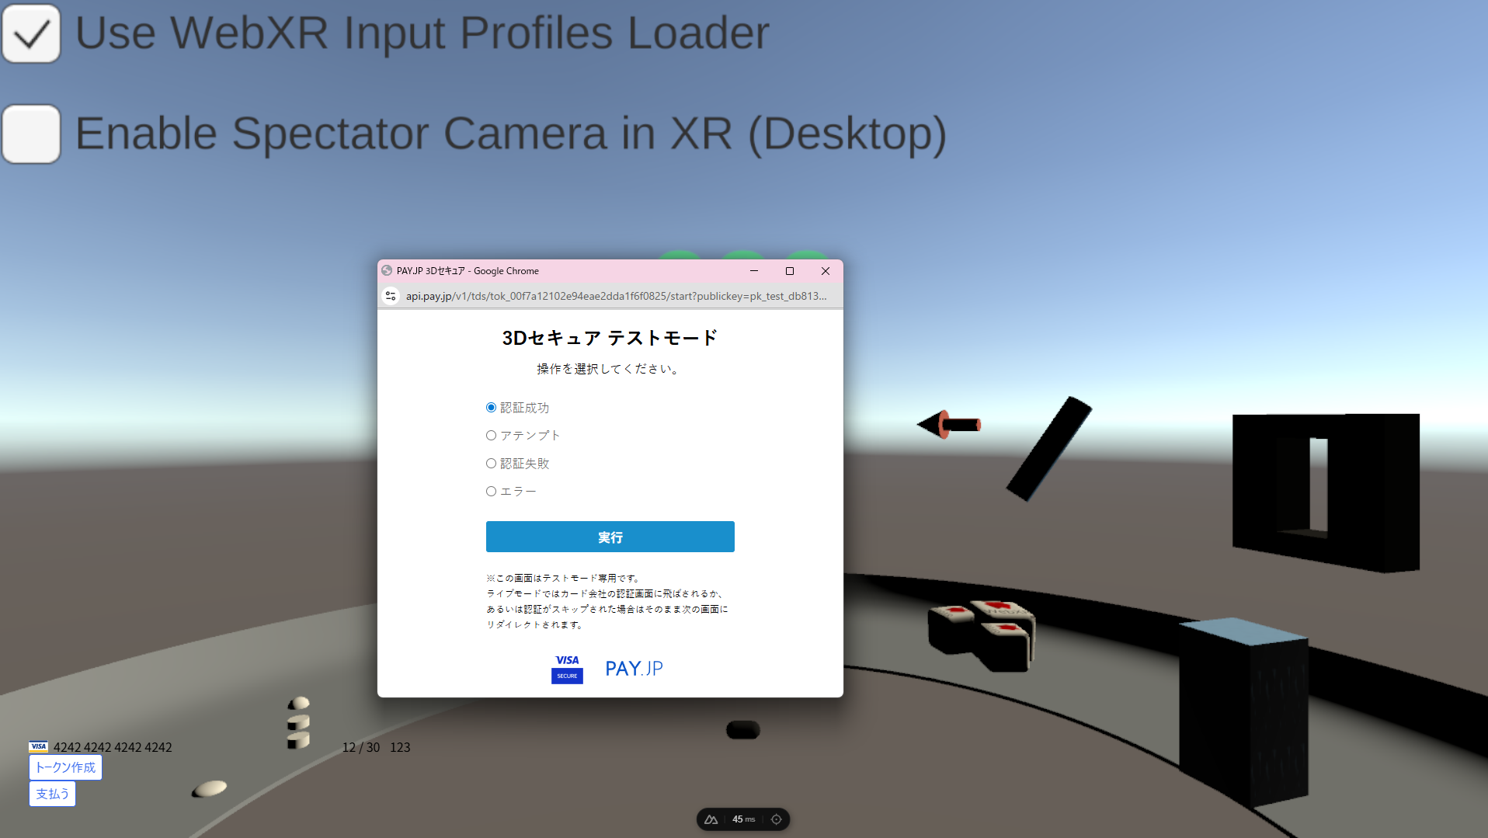Image resolution: width=1488 pixels, height=838 pixels.
Task: Choose the 認証失敗 radio option
Action: pos(491,464)
